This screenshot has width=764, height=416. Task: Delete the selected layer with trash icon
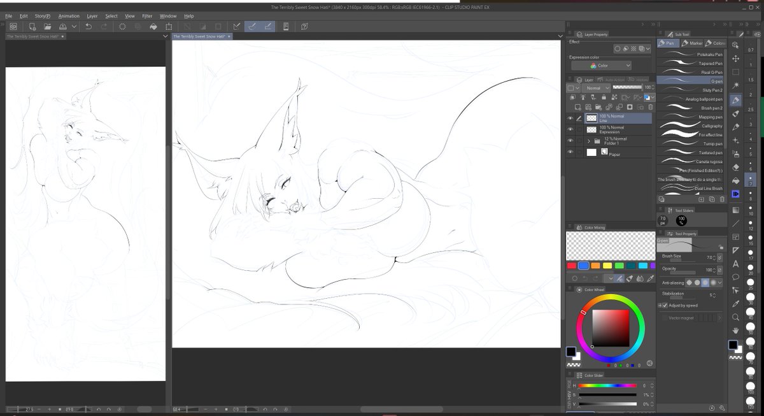click(651, 107)
